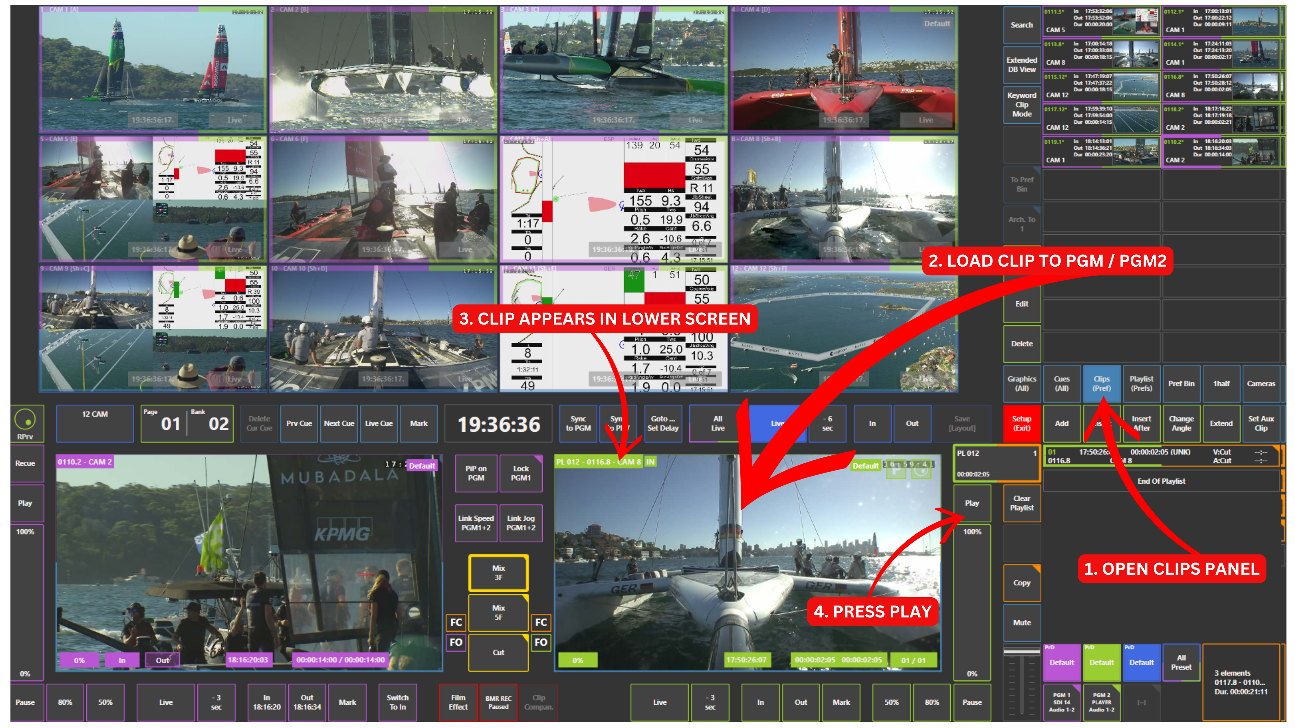Select the CAM 1 [A] live camera view
This screenshot has width=1295, height=728.
153,69
